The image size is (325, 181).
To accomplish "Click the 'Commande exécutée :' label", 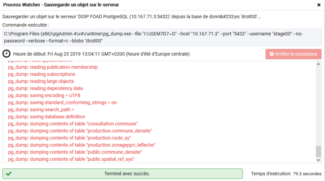I will point(25,25).
